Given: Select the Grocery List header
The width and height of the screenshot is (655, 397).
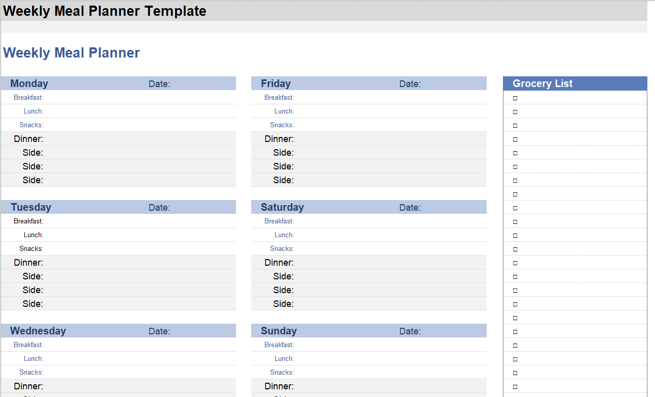Looking at the screenshot, I should click(x=543, y=84).
